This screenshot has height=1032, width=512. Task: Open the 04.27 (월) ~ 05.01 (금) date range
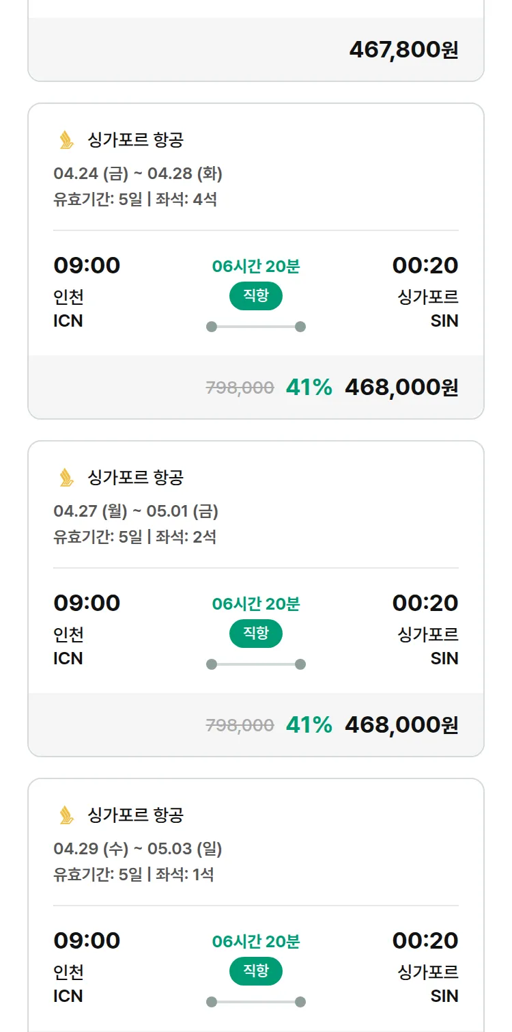136,511
